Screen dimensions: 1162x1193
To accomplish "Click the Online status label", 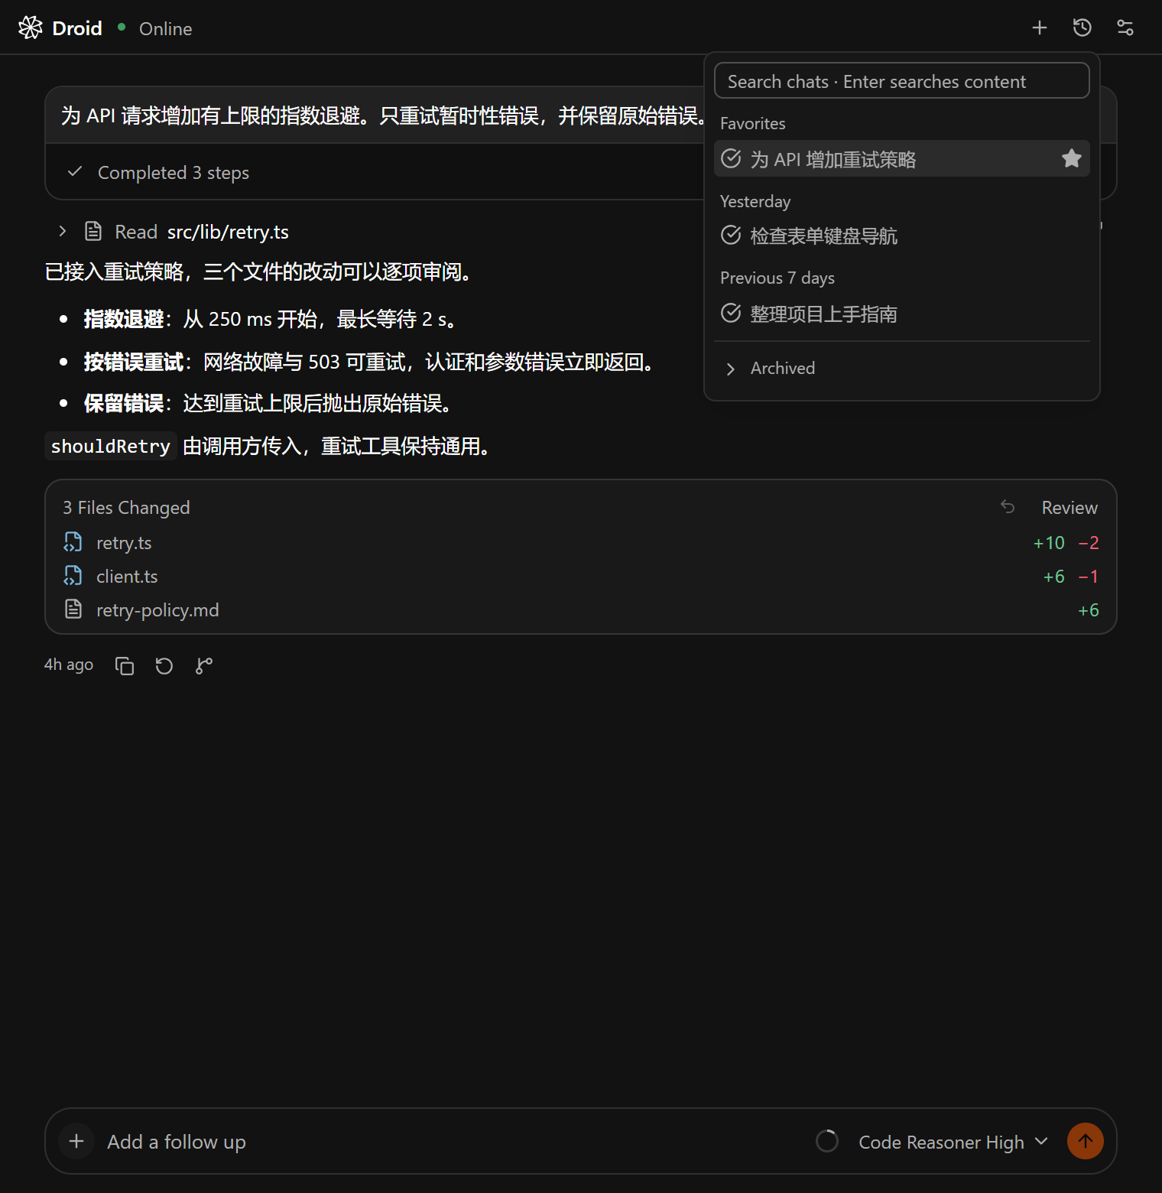I will coord(165,29).
